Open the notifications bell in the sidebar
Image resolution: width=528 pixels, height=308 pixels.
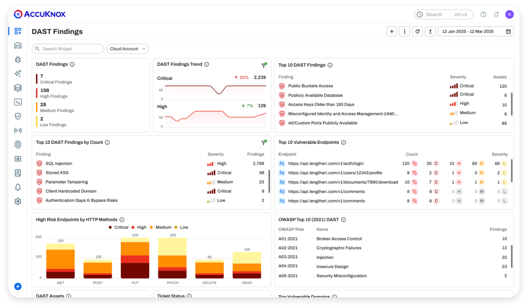click(18, 187)
